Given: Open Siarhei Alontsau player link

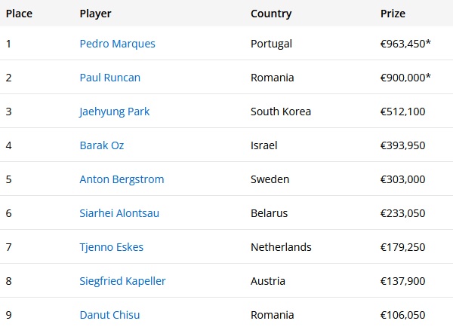Looking at the screenshot, I should tap(119, 213).
